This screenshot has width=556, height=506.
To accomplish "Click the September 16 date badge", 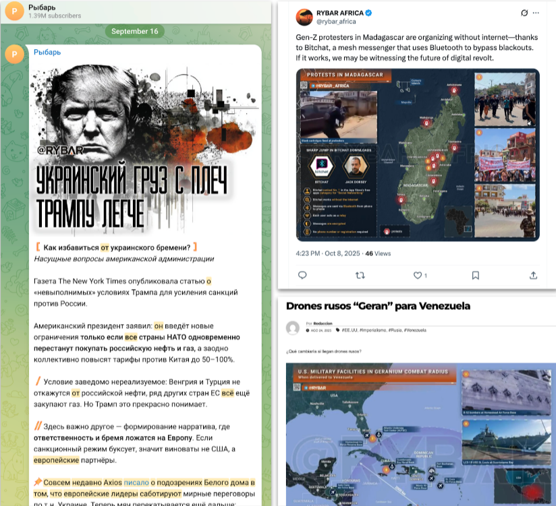I will click(135, 31).
